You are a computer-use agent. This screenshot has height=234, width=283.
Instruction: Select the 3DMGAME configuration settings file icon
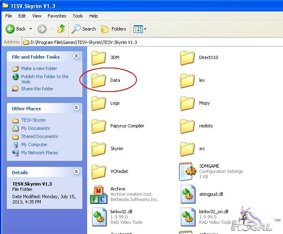coord(188,171)
